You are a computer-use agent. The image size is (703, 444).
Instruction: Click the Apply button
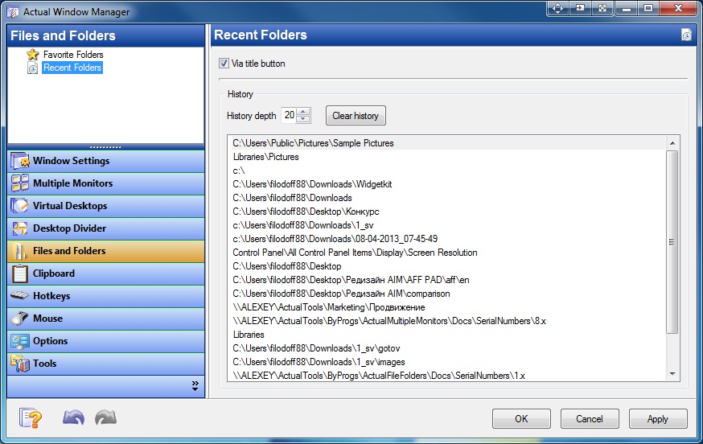[x=658, y=419]
